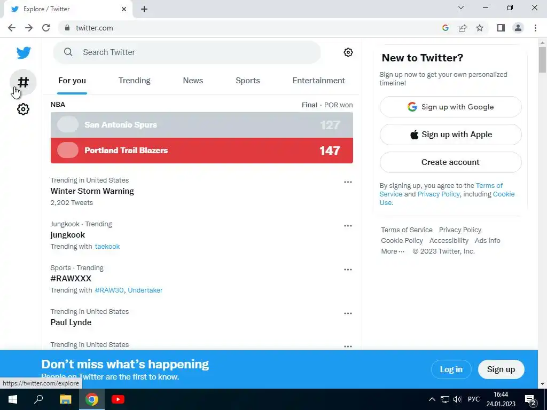Switch to the Sports tab
This screenshot has height=410, width=547.
coord(248,81)
